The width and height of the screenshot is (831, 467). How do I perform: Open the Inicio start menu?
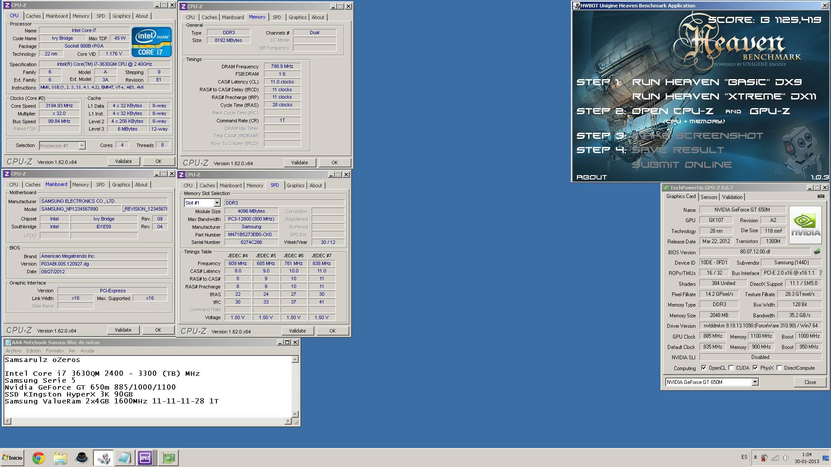click(12, 457)
